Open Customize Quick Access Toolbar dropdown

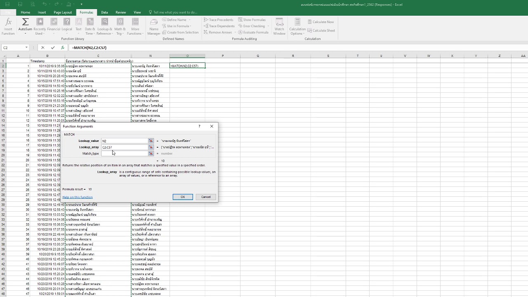[x=81, y=4]
